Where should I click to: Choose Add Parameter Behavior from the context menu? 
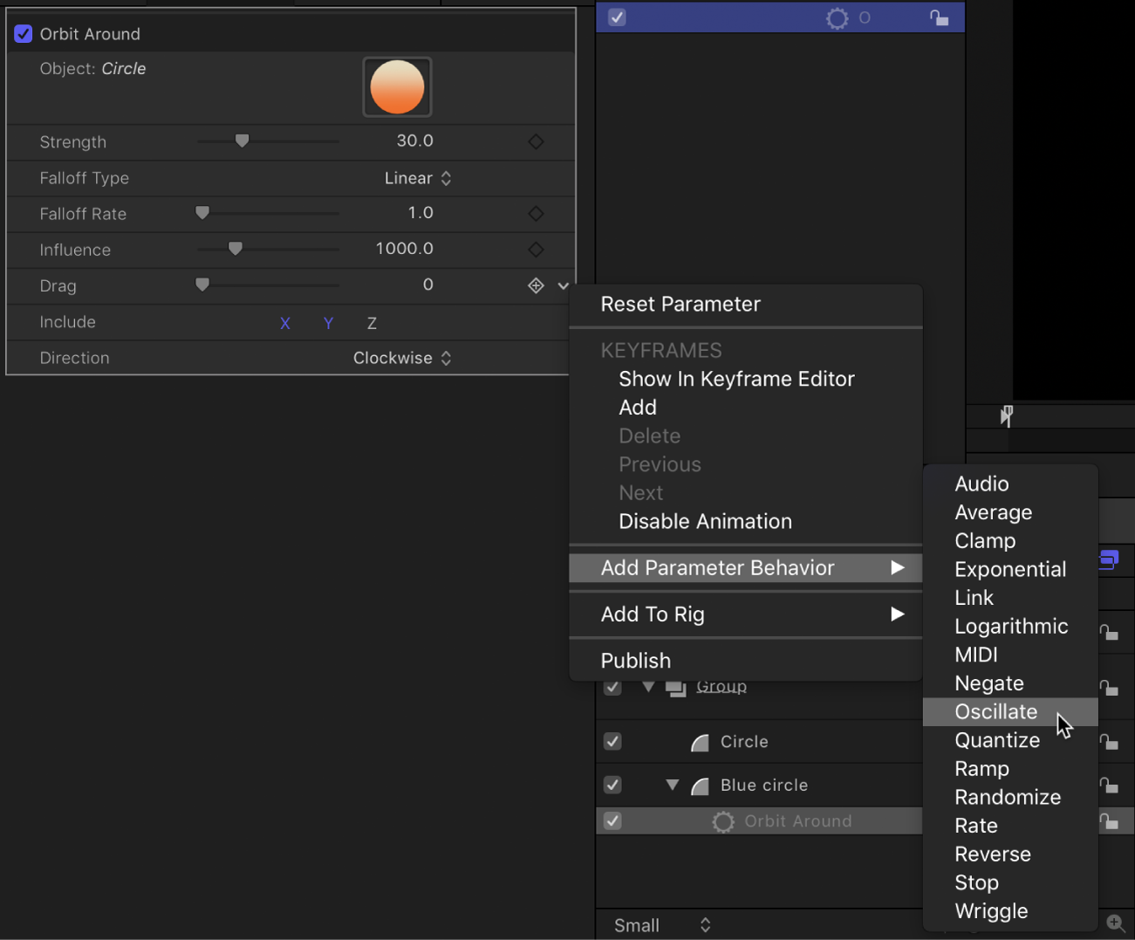point(716,567)
